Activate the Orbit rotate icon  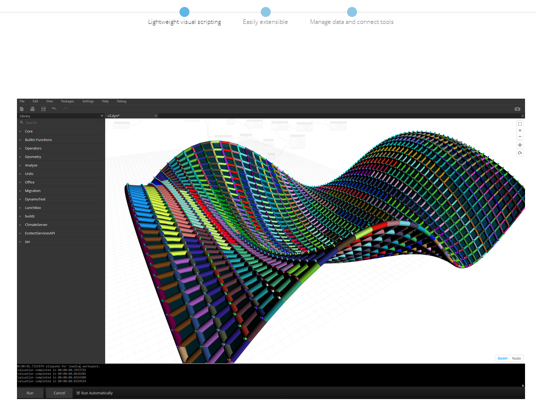click(520, 153)
